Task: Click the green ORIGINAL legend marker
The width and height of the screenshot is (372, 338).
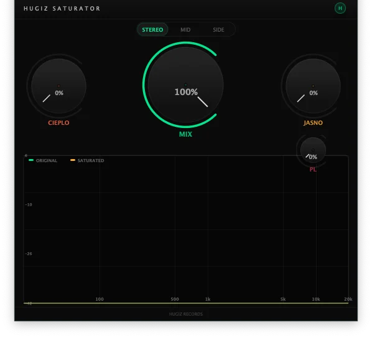Action: 31,160
